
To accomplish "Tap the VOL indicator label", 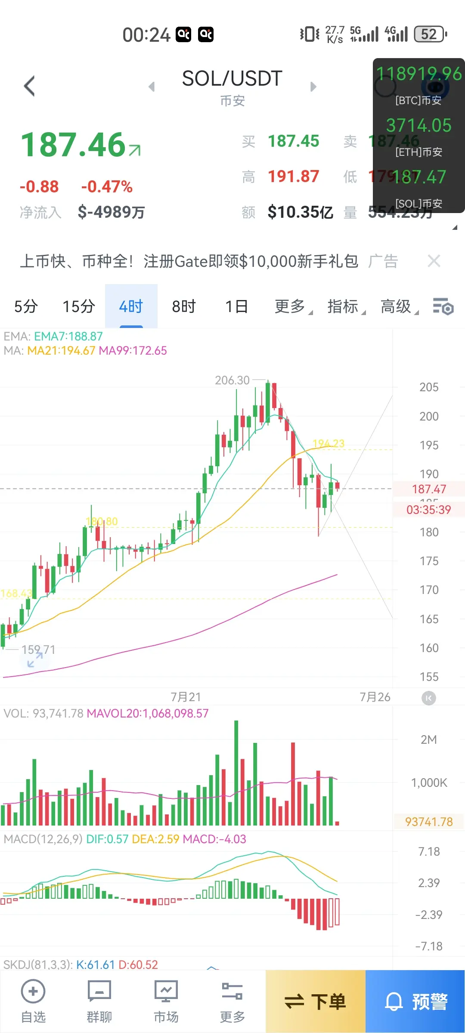I will click(x=43, y=713).
